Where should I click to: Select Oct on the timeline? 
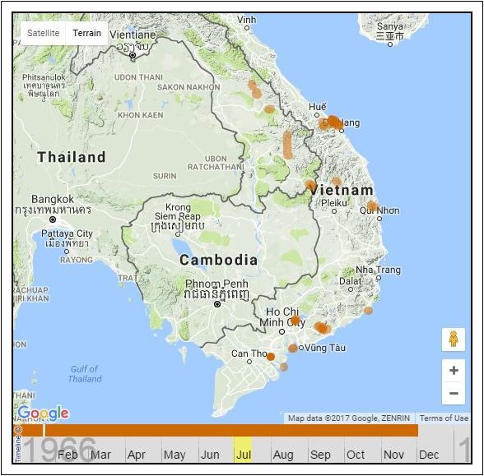point(356,455)
